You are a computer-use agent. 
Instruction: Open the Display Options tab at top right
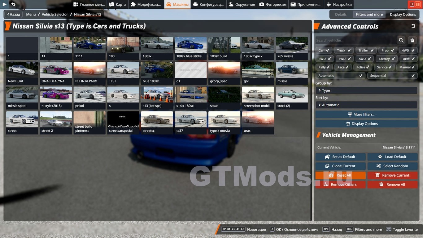coord(403,14)
